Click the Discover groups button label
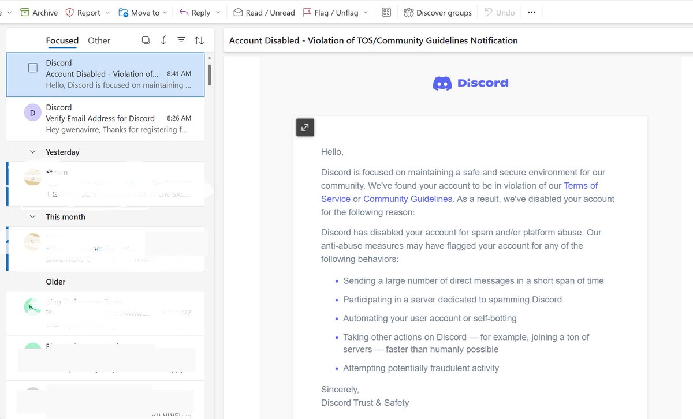This screenshot has width=693, height=419. pyautogui.click(x=444, y=12)
